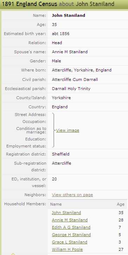Click View others on page link

click(72, 195)
